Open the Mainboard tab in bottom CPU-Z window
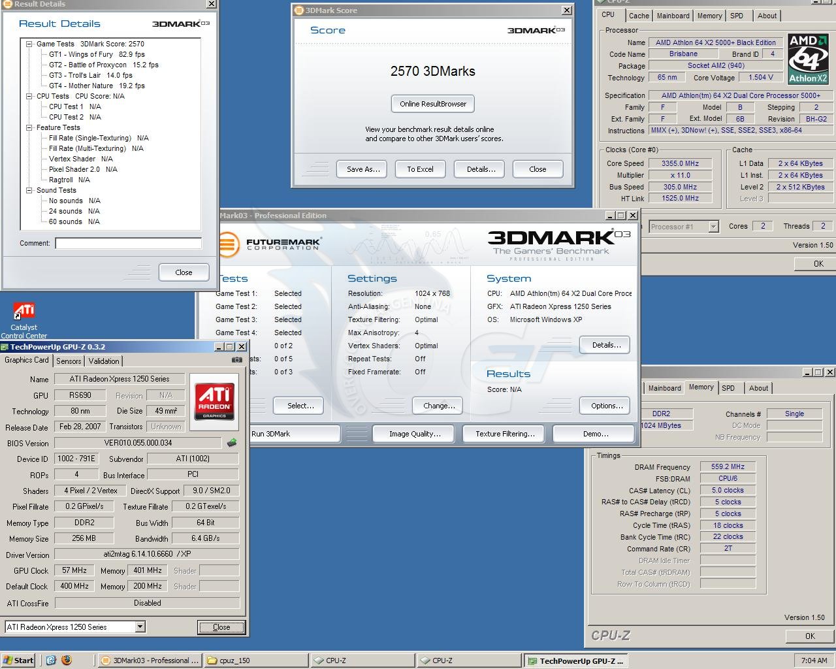Screen dimensions: 836x669 [x=664, y=388]
